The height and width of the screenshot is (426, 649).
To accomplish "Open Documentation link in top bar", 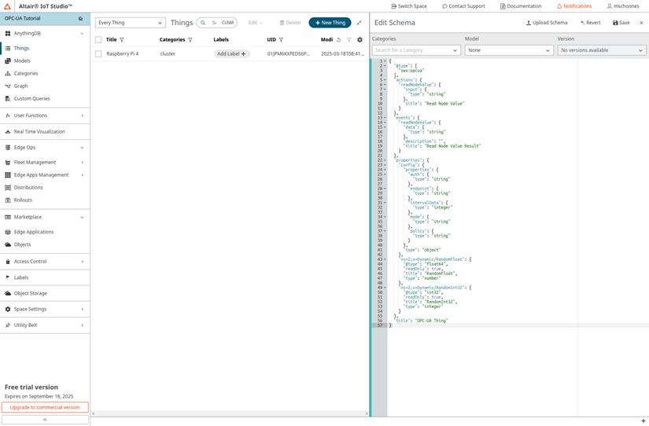I will pyautogui.click(x=521, y=6).
